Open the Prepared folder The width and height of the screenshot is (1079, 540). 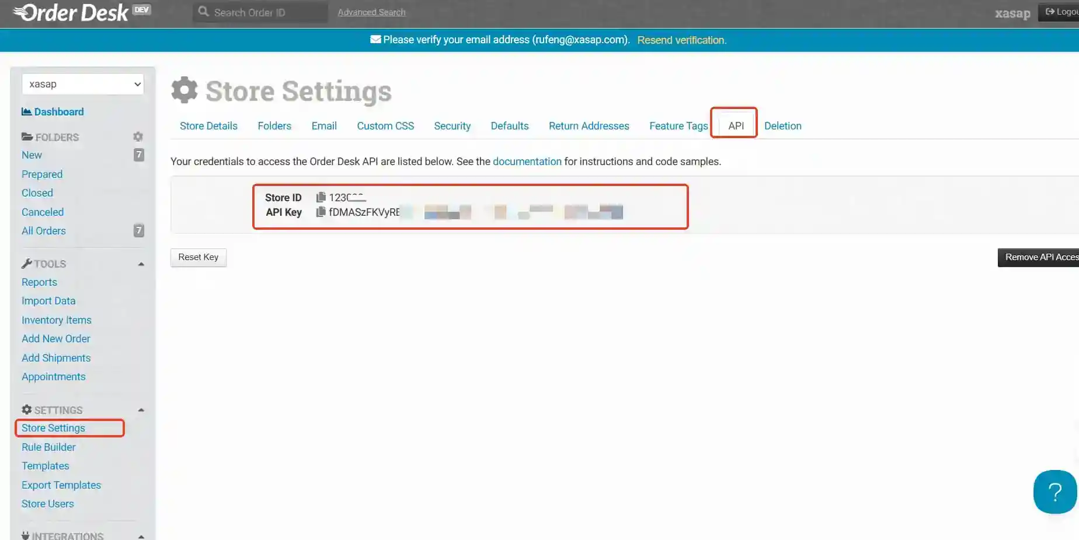(42, 174)
